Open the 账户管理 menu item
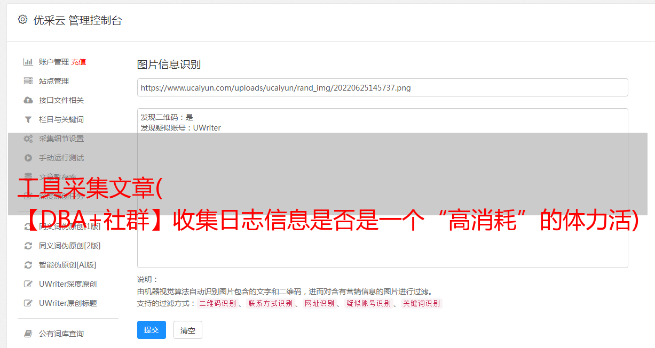The height and width of the screenshot is (348, 655). [54, 62]
